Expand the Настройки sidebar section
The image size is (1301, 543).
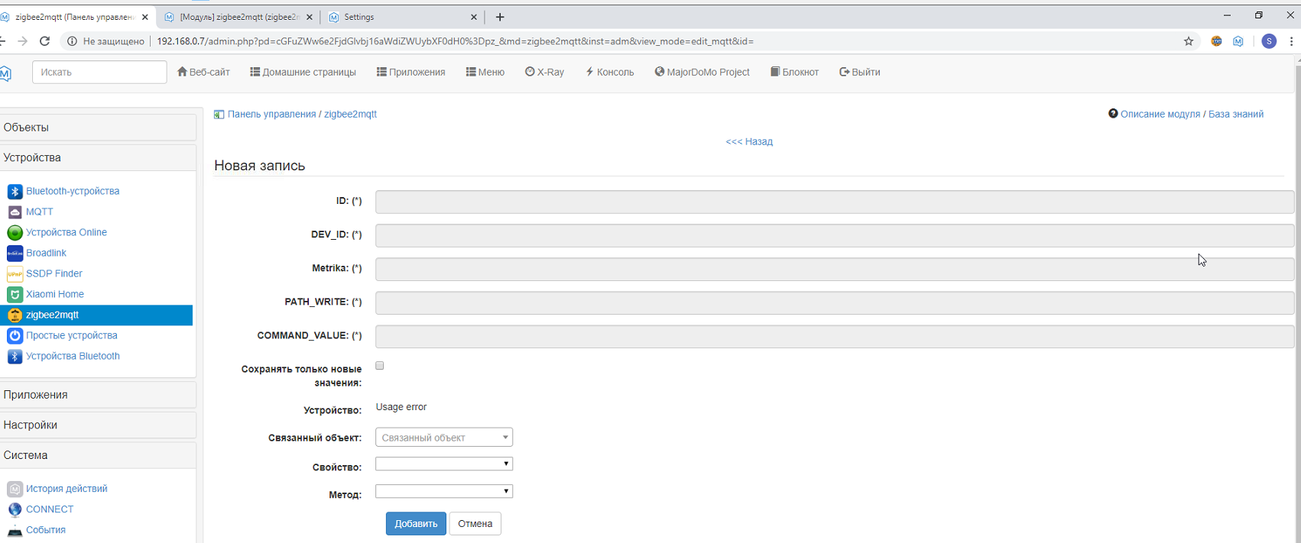(98, 425)
